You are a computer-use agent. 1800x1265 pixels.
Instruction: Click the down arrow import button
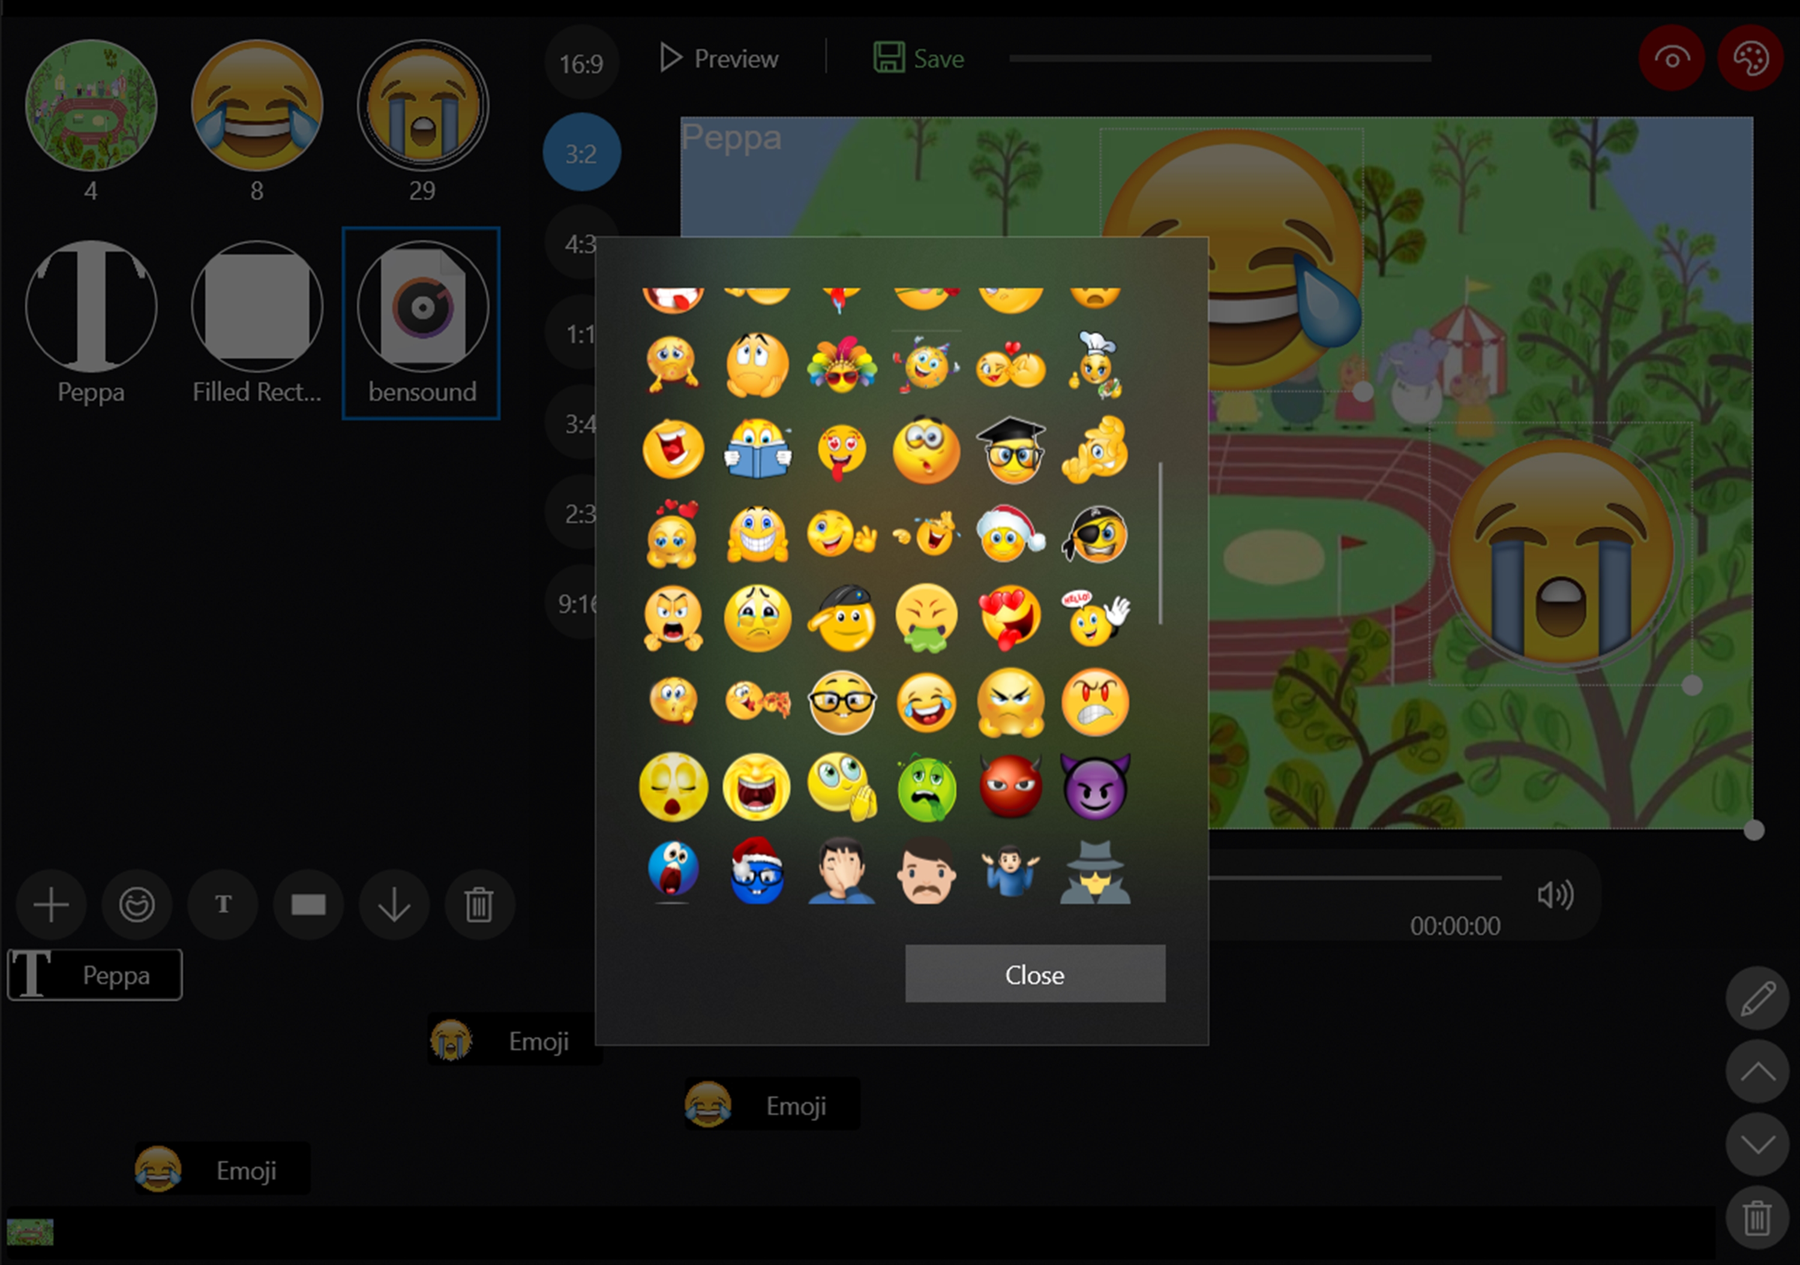394,905
